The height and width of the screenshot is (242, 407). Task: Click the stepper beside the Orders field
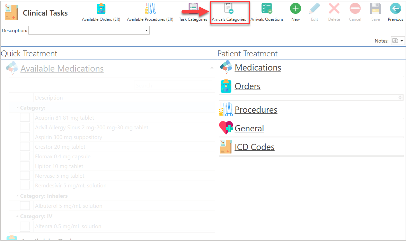[x=400, y=97]
